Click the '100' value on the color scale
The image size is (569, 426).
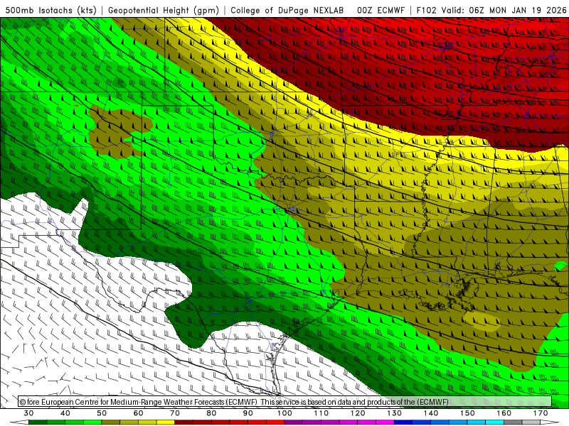click(284, 413)
